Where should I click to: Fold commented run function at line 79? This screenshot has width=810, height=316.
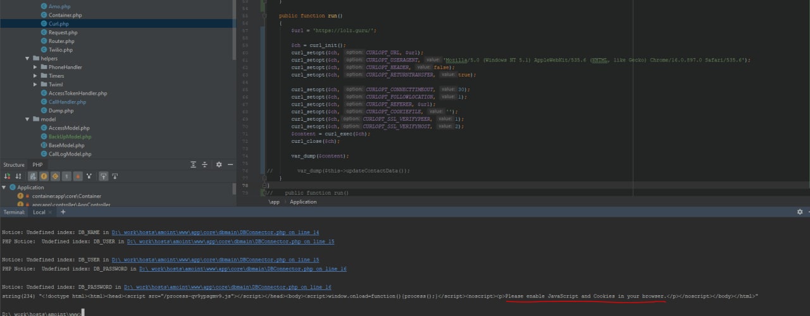[x=263, y=192]
